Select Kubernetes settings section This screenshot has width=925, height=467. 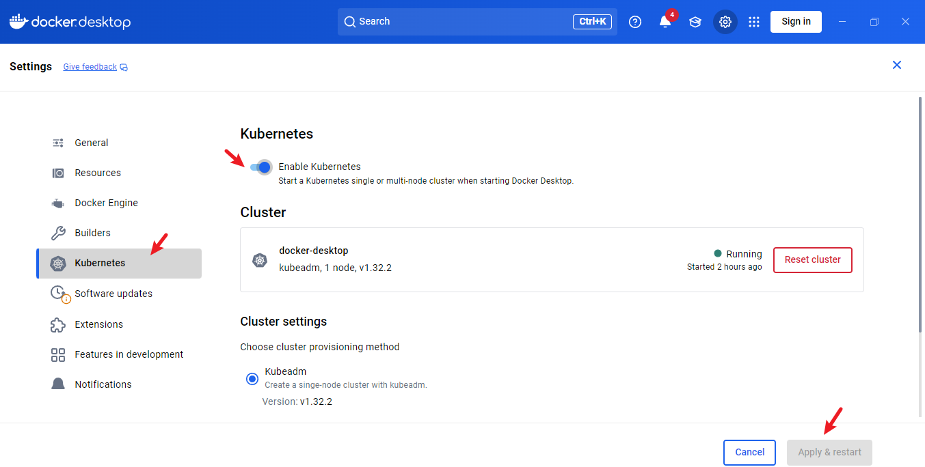(119, 264)
